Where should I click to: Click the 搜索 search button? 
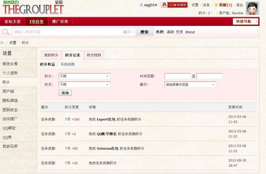tap(144, 32)
